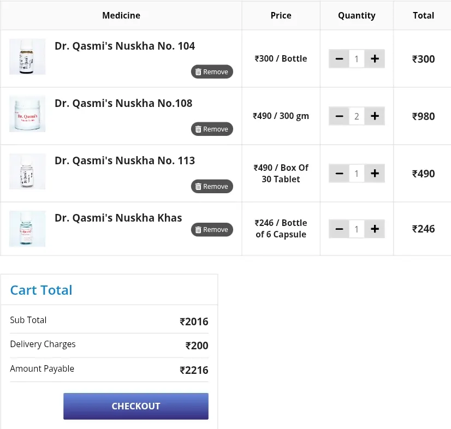Increase quantity of Nuskha No.108
Viewport: 451px width, 429px height.
click(x=375, y=116)
